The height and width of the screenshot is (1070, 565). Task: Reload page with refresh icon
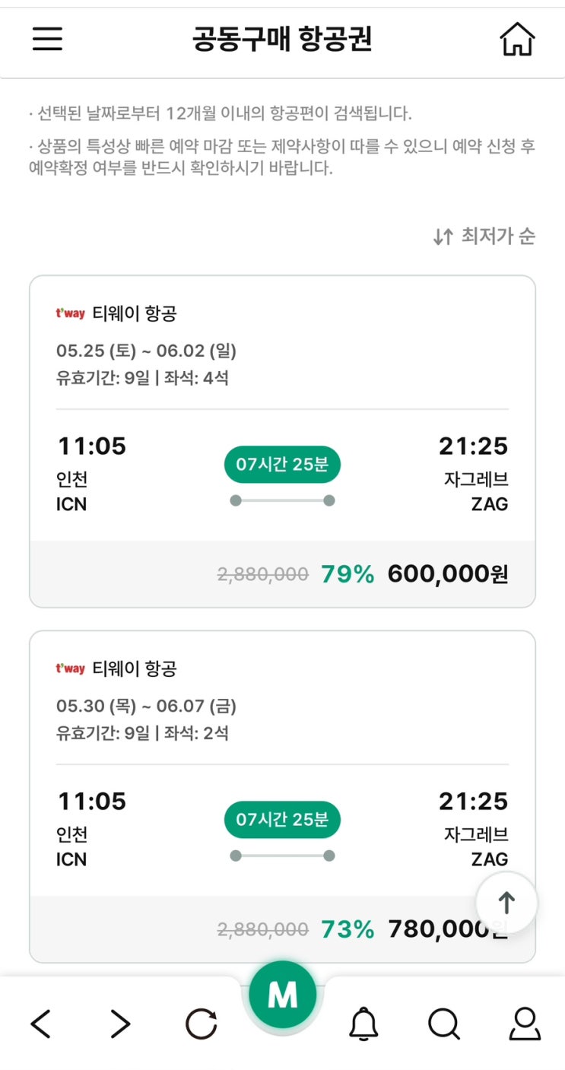click(202, 1024)
